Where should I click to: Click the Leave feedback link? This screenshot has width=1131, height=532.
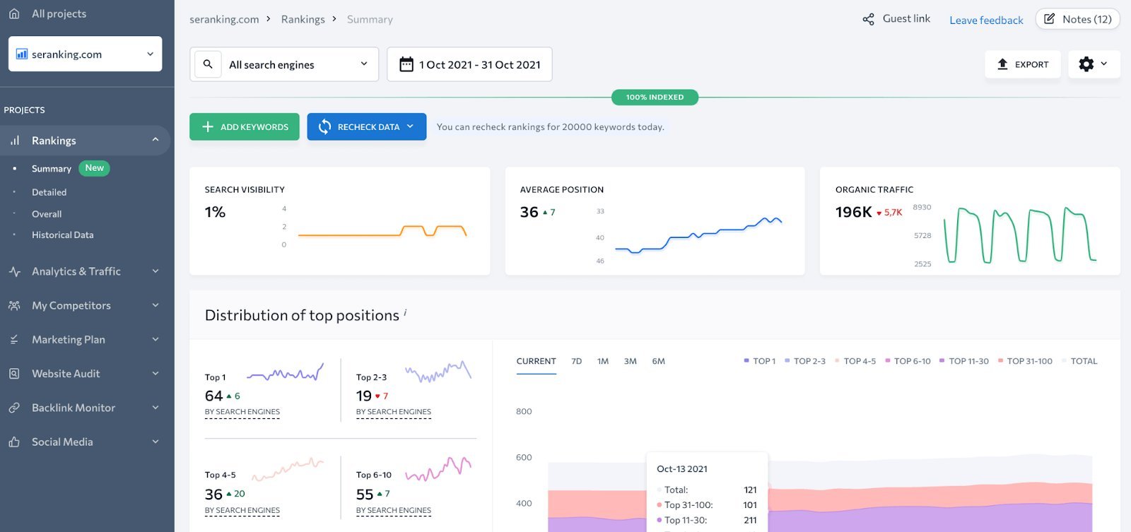986,20
